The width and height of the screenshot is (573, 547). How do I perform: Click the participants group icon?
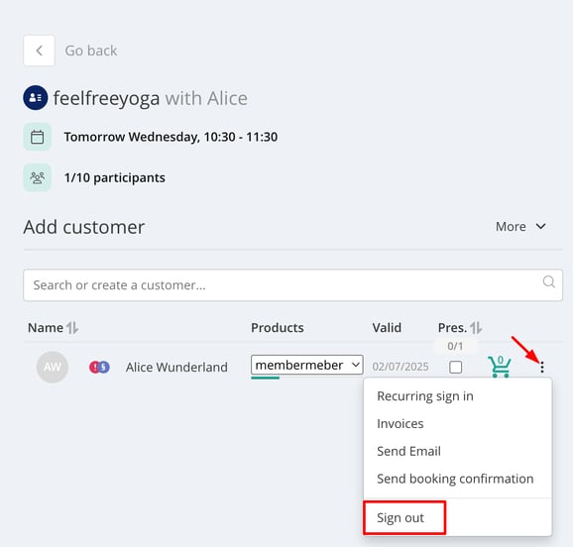38,178
